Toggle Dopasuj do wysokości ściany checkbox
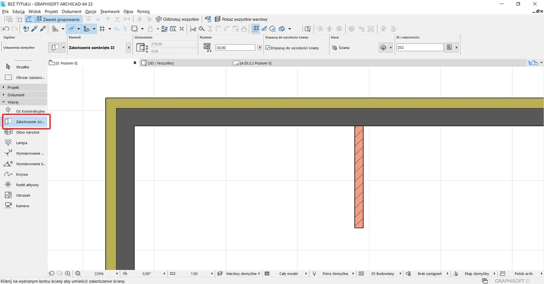Image resolution: width=544 pixels, height=284 pixels. click(x=268, y=48)
